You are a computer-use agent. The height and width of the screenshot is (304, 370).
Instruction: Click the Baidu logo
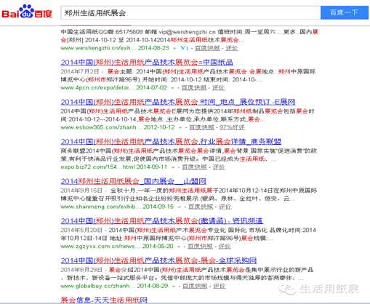point(27,12)
